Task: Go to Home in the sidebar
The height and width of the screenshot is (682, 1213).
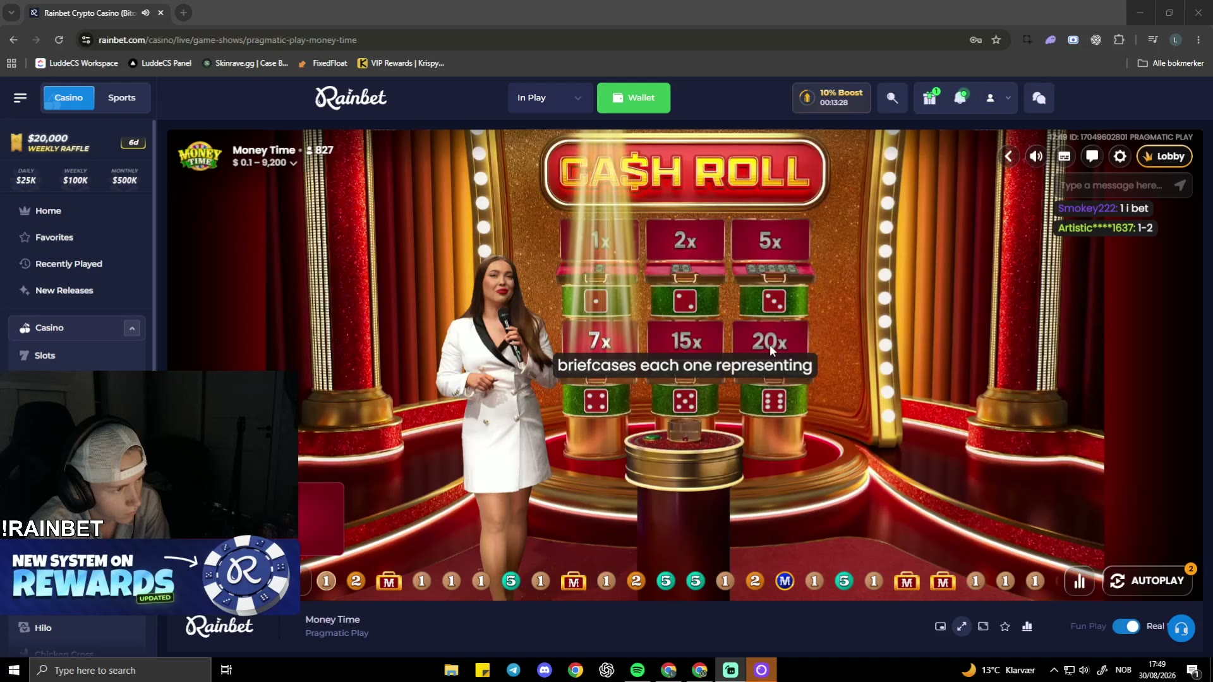Action: [48, 211]
